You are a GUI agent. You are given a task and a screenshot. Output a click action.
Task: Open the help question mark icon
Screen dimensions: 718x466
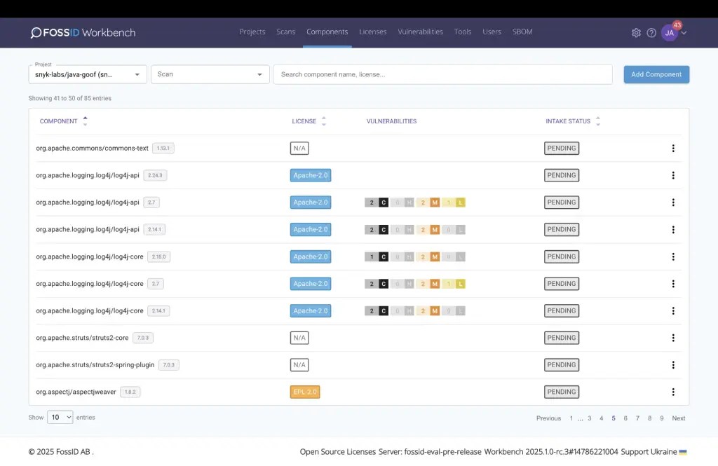[651, 32]
